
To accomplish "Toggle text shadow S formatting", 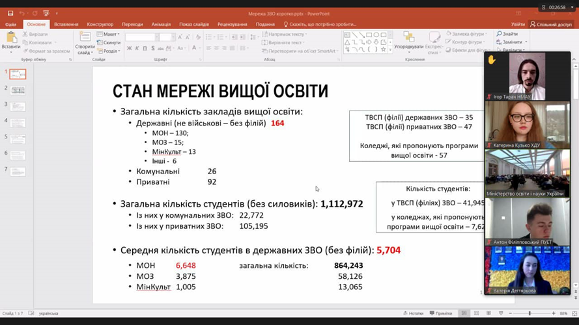I will tap(152, 48).
